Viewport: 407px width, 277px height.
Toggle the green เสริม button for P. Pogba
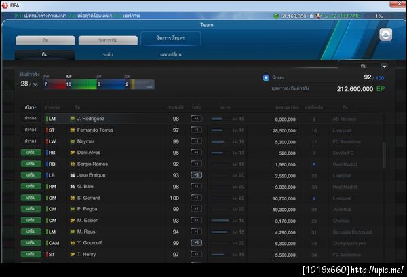point(31,209)
